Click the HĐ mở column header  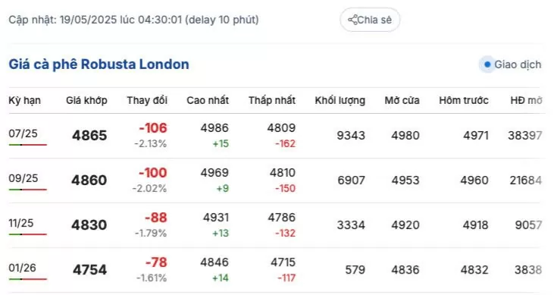526,100
